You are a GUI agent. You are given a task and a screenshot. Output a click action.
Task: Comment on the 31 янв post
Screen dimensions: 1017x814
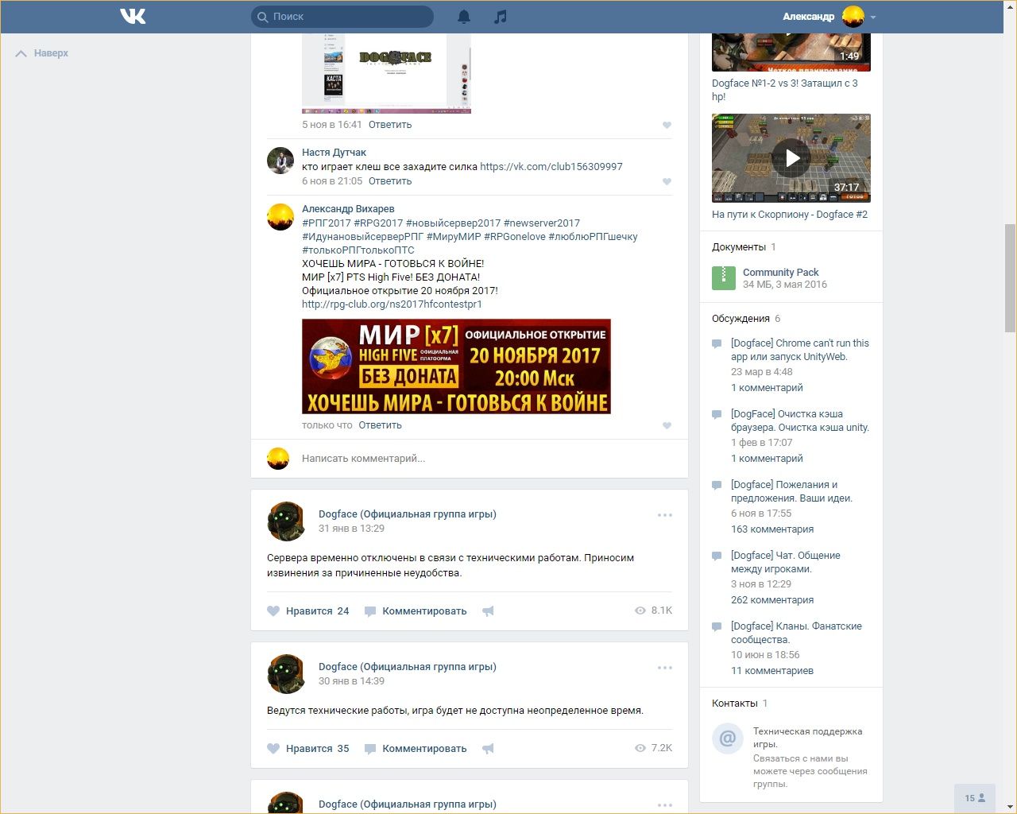416,611
